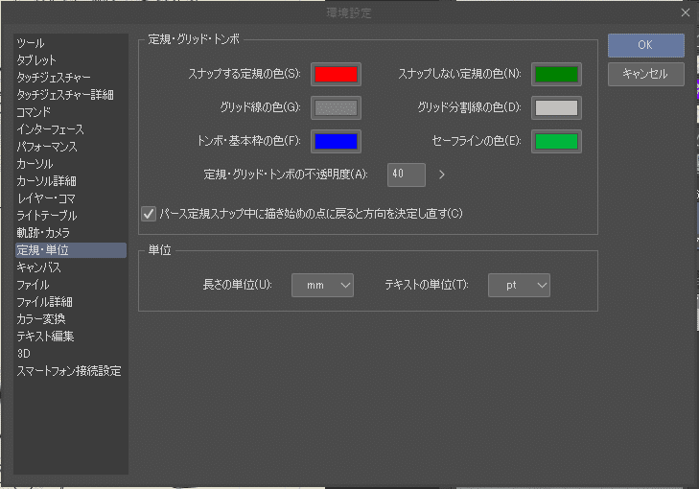
Task: Confirm settings with the OK button
Action: 646,45
